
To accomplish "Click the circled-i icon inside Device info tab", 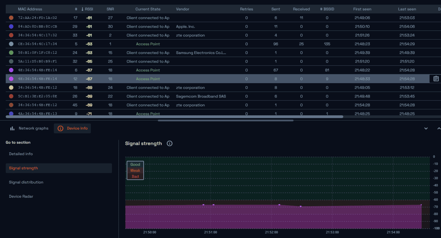I will click(x=60, y=128).
